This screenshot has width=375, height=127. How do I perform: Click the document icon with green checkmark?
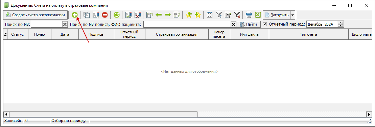point(128,15)
